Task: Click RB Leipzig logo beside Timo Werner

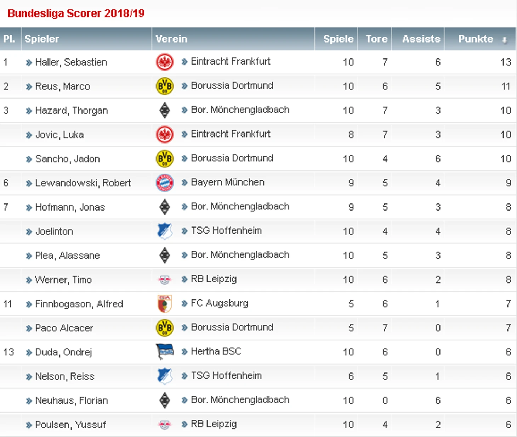Action: (x=165, y=280)
